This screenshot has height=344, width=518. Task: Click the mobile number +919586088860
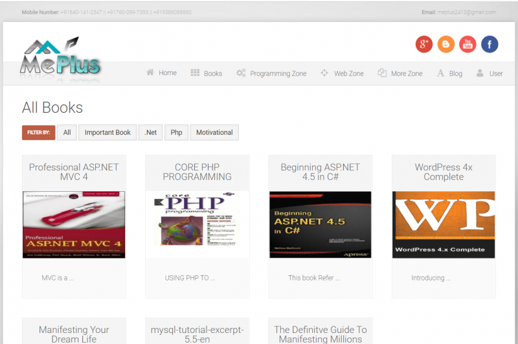point(172,12)
